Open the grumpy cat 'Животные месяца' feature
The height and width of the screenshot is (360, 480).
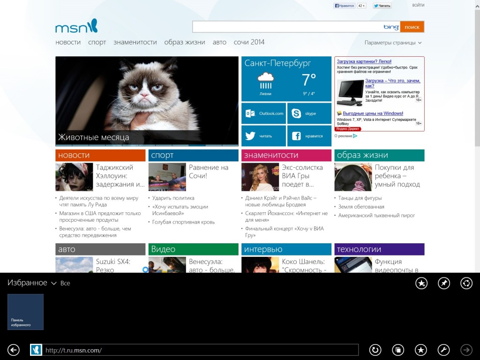pos(147,101)
